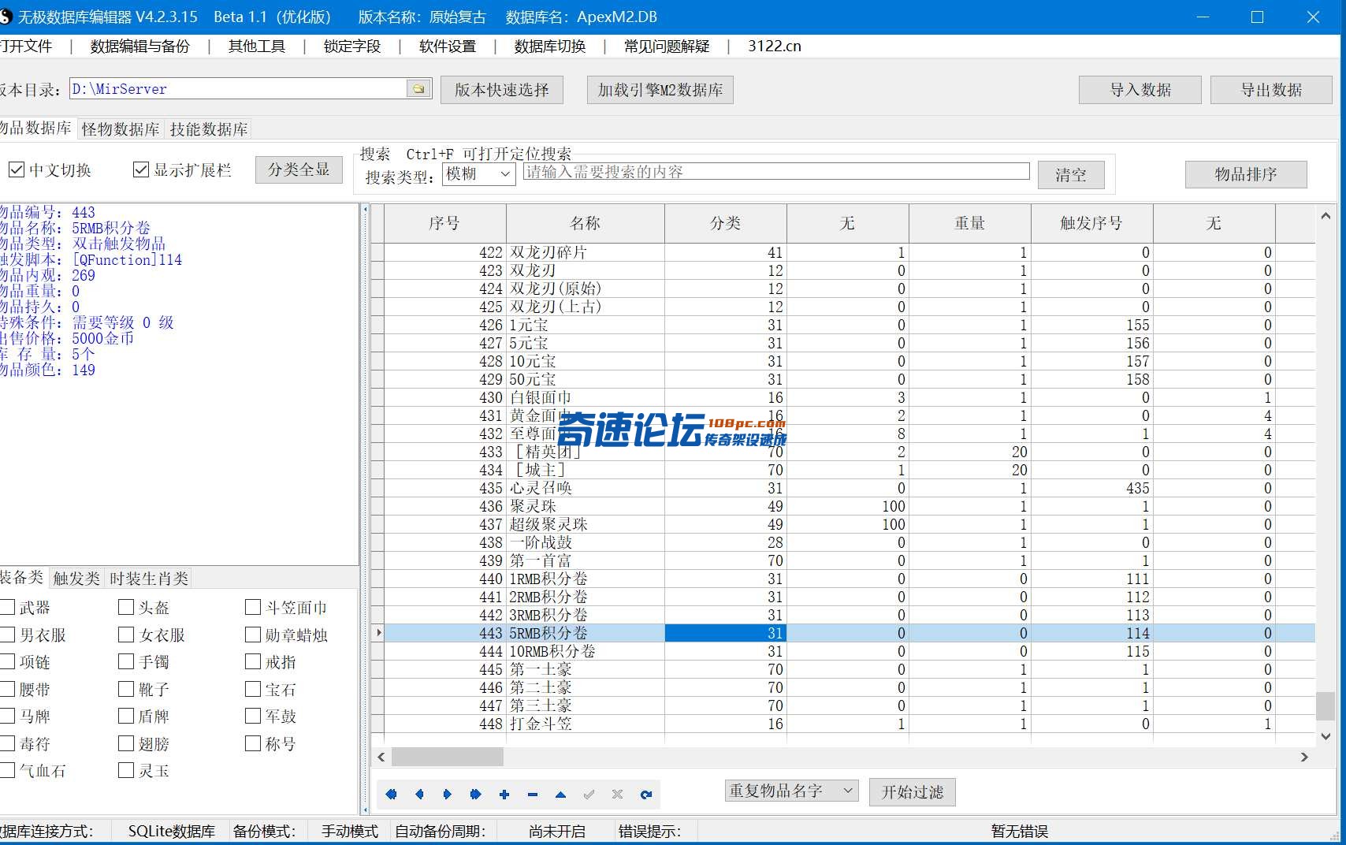Click the down arrow of vertical scrollbar
Image resolution: width=1346 pixels, height=845 pixels.
tap(1326, 736)
